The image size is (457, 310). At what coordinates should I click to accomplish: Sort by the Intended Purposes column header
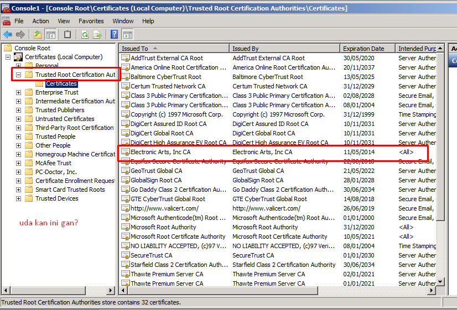pyautogui.click(x=416, y=48)
